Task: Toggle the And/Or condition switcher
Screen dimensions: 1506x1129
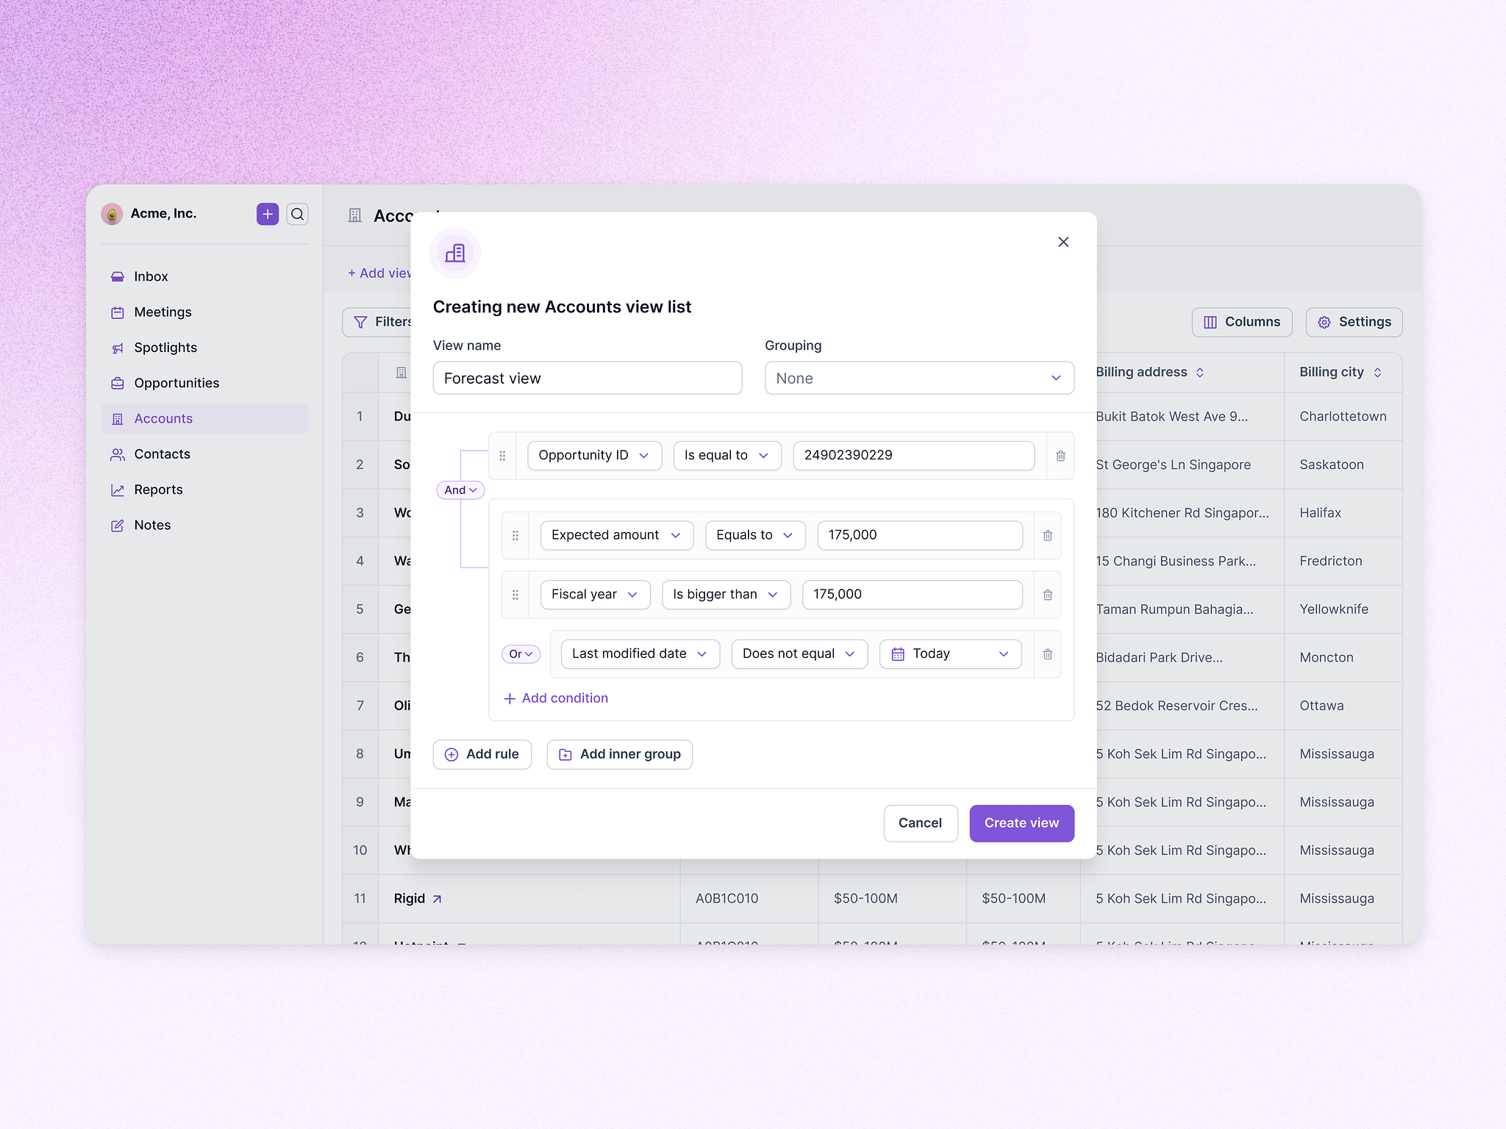Action: (x=460, y=490)
